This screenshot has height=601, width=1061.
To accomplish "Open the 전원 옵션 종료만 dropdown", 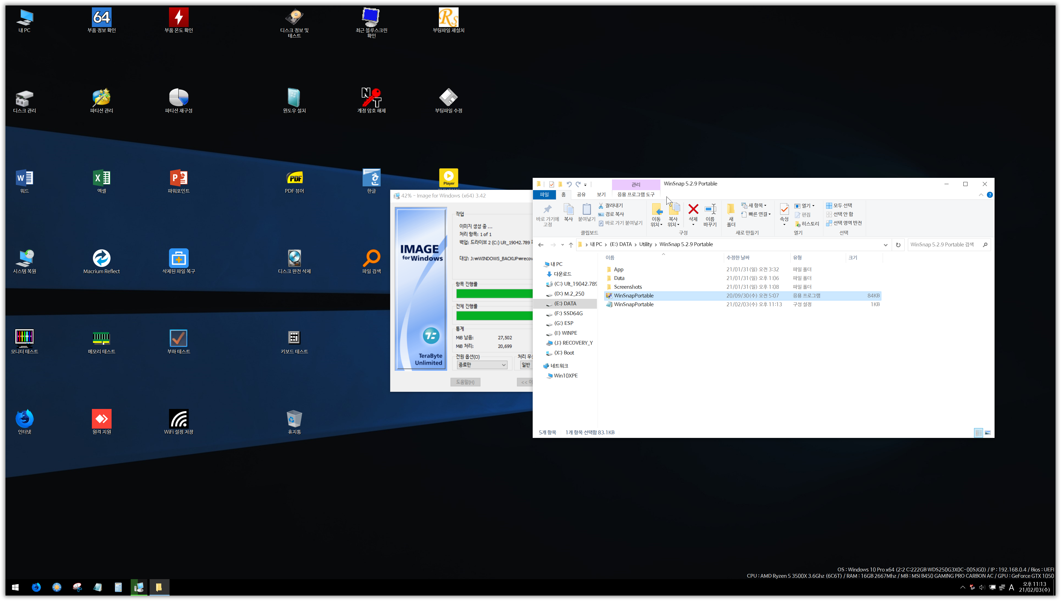I will (482, 365).
